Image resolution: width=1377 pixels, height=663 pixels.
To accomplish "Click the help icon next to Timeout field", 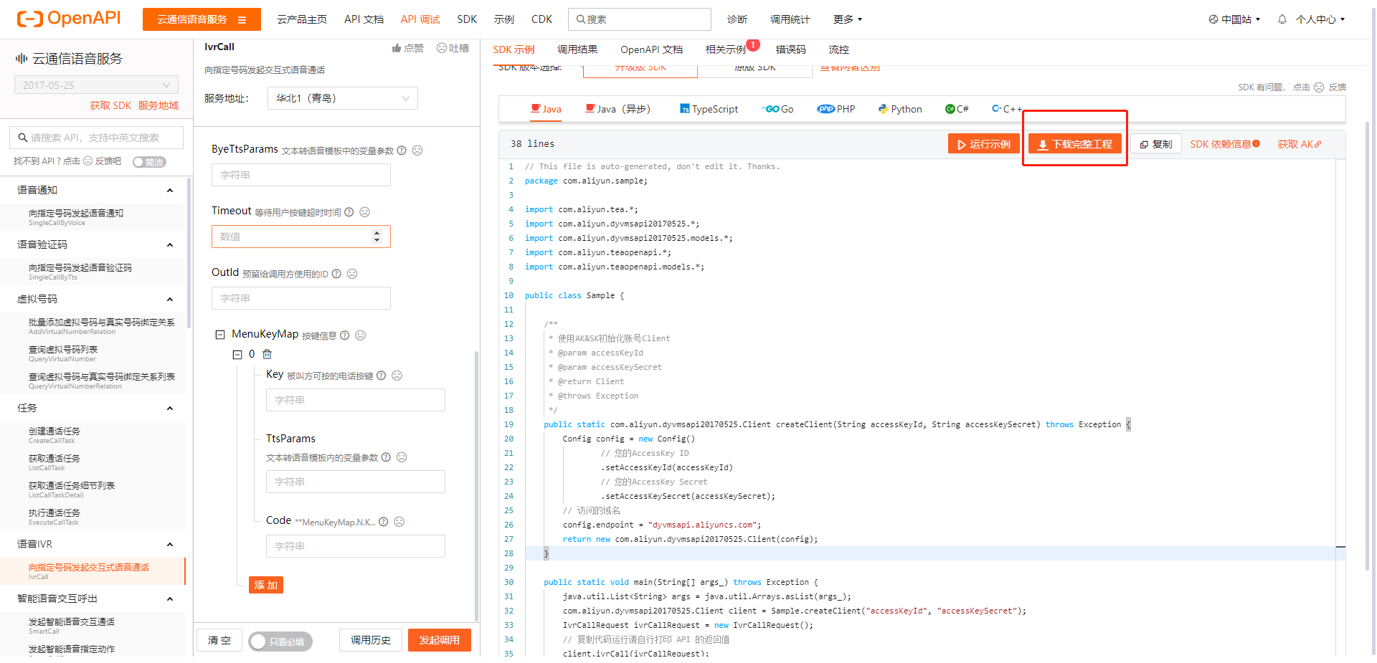I will 349,211.
